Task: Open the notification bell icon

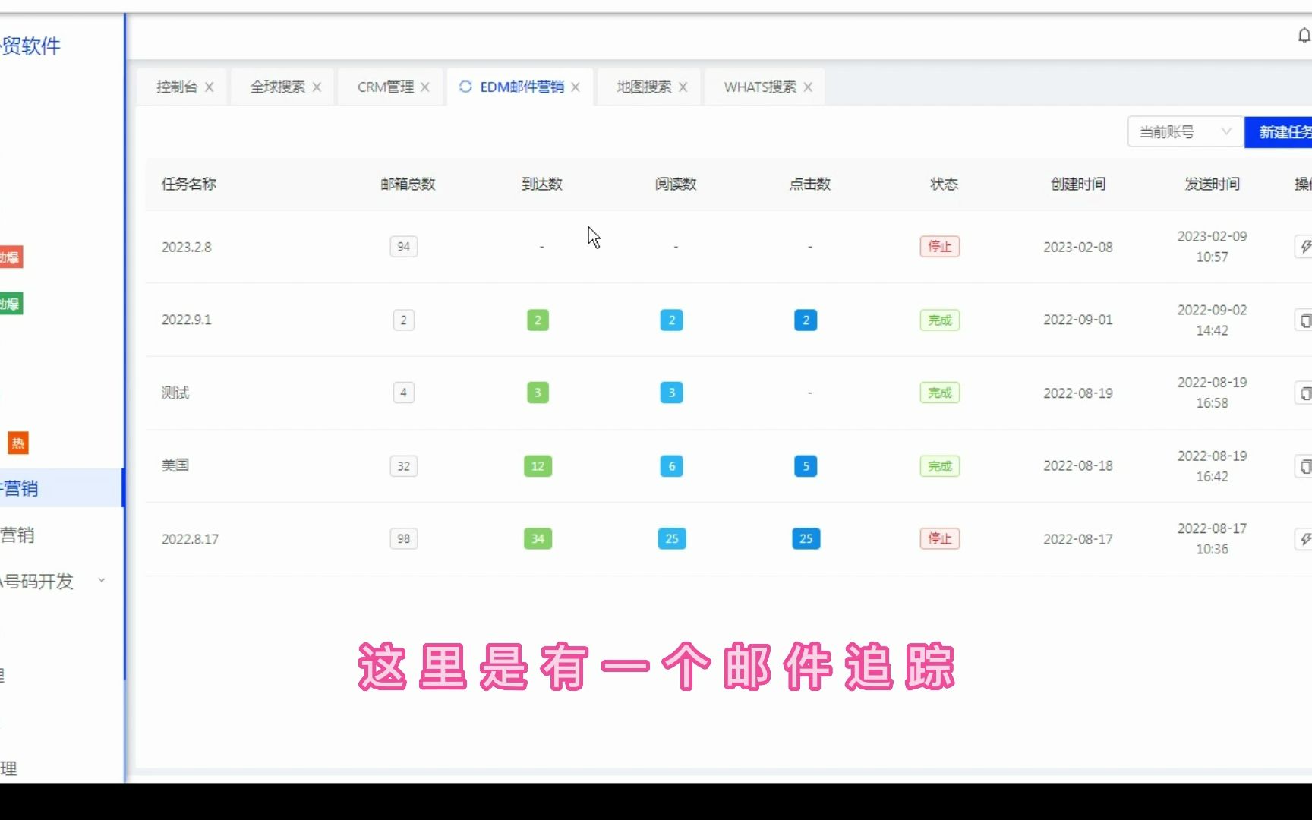Action: pos(1304,36)
